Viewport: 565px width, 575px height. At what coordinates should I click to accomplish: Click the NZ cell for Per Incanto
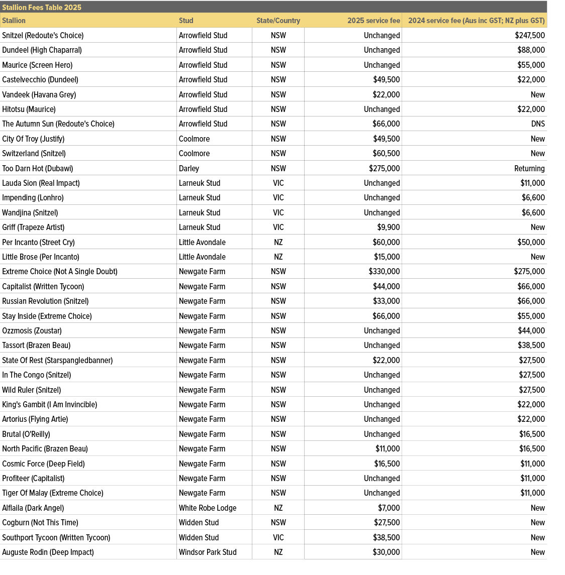click(x=278, y=242)
